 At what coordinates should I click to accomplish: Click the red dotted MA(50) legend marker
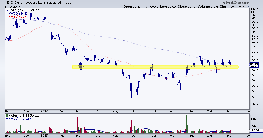pyautogui.click(x=6, y=16)
